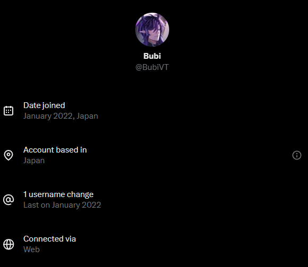
Task: Open the @BubiVT handle
Action: click(152, 67)
